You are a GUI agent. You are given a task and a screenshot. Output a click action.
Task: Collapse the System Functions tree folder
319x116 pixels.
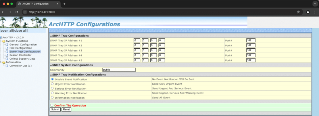coord(4,41)
